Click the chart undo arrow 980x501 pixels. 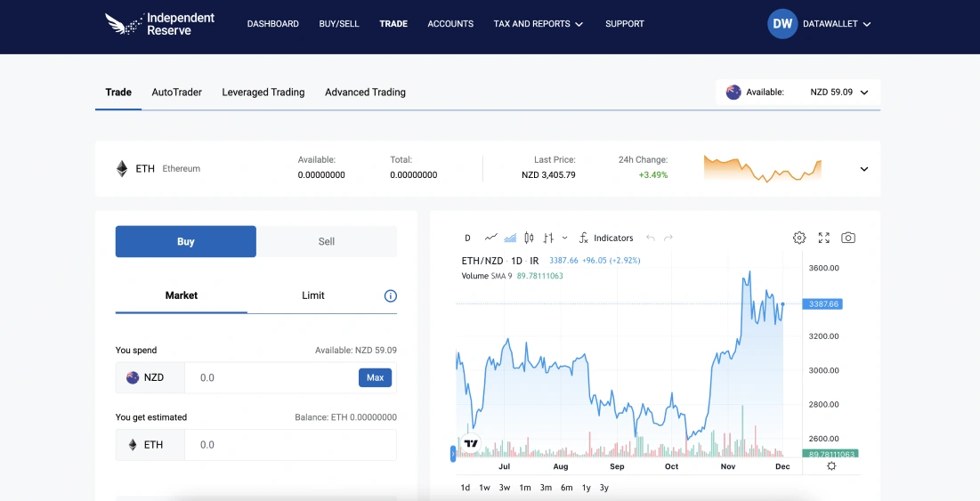tap(651, 238)
